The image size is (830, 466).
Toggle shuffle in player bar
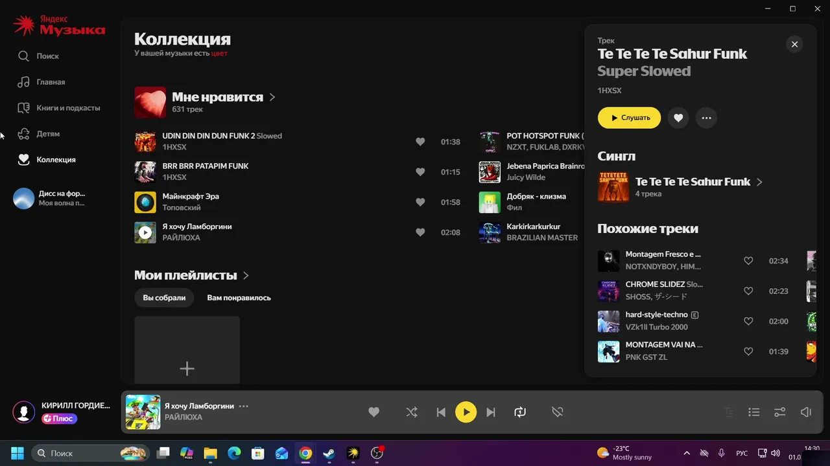pos(412,412)
